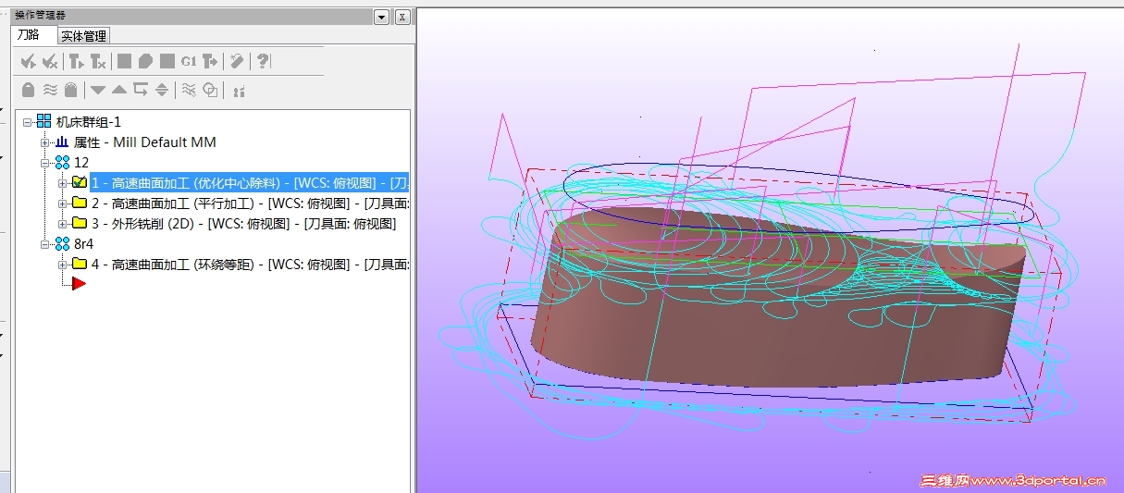The height and width of the screenshot is (493, 1124).
Task: Toggle toolpath display wavy lines icon
Action: click(50, 90)
